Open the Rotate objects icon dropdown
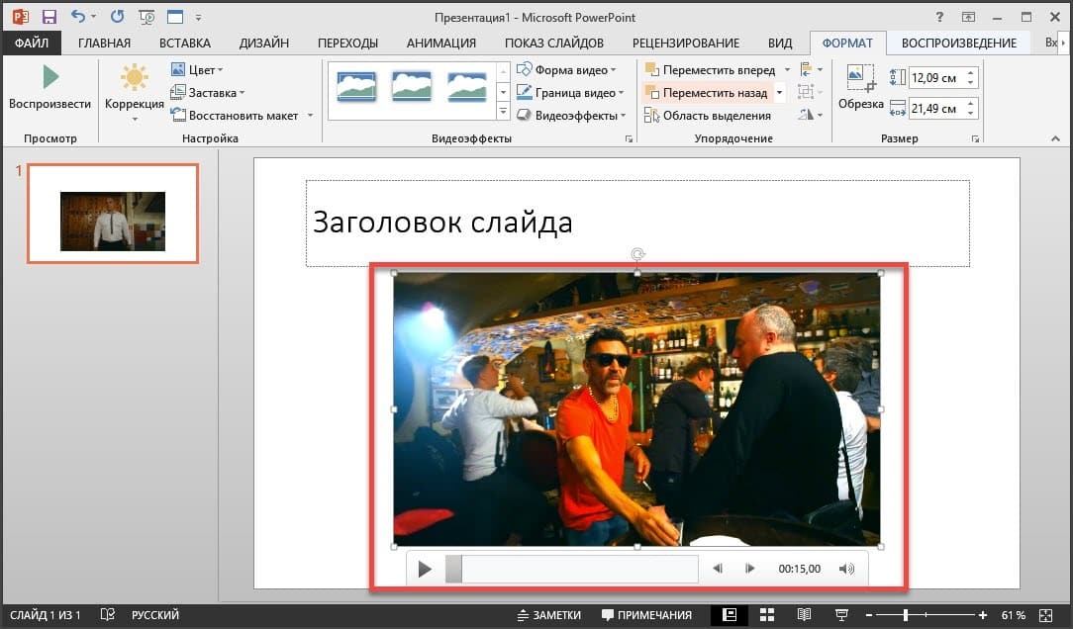This screenshot has width=1073, height=629. pos(811,115)
